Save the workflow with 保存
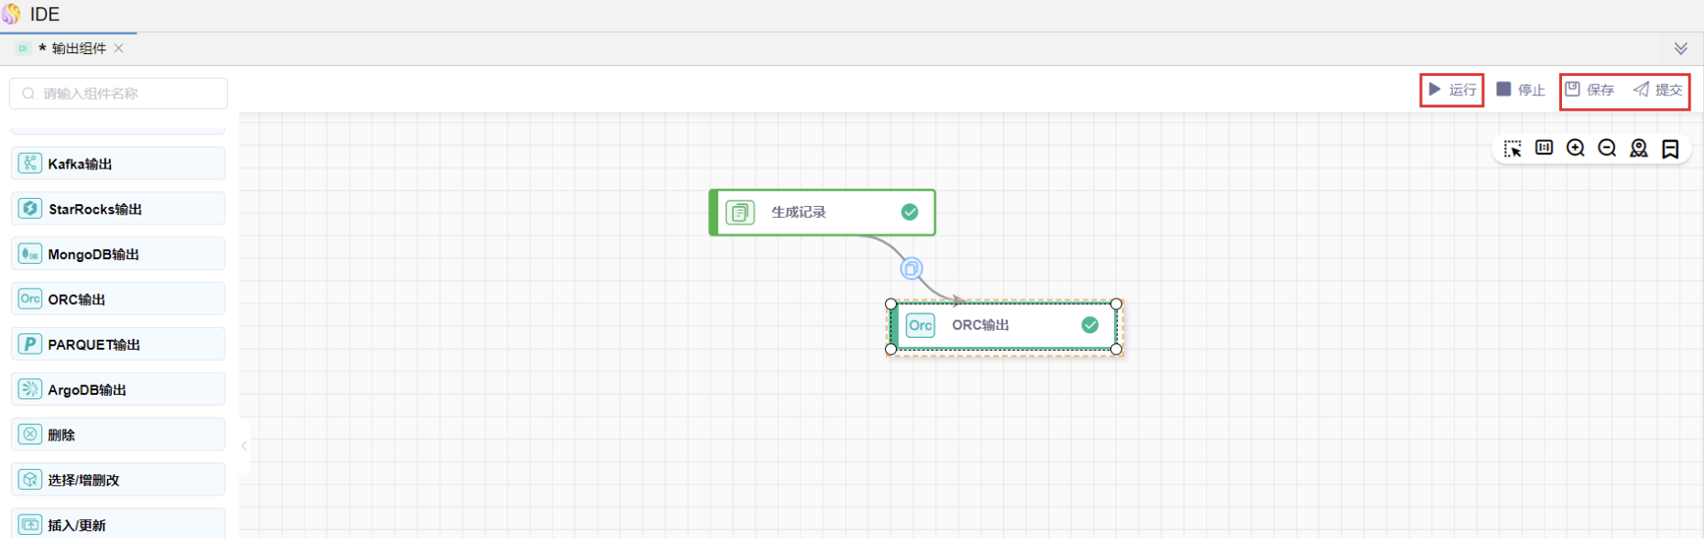 click(1590, 90)
